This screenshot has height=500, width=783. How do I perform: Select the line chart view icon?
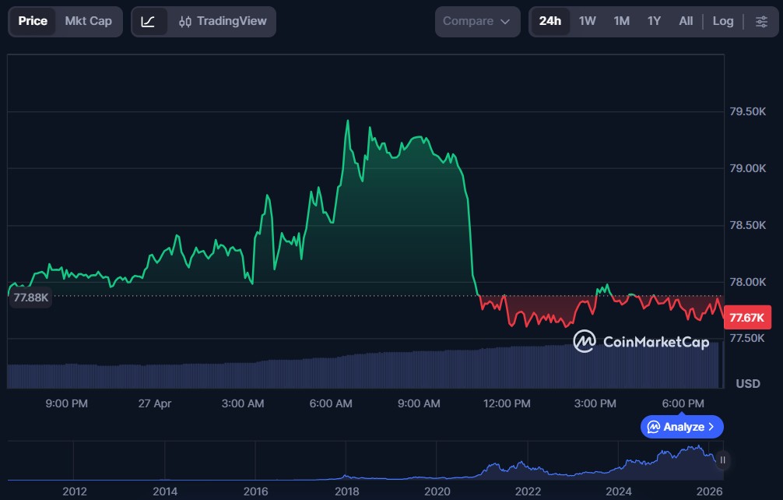coord(150,21)
